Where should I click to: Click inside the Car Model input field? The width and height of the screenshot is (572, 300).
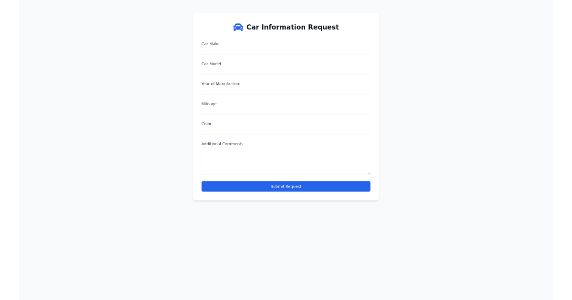point(285,70)
